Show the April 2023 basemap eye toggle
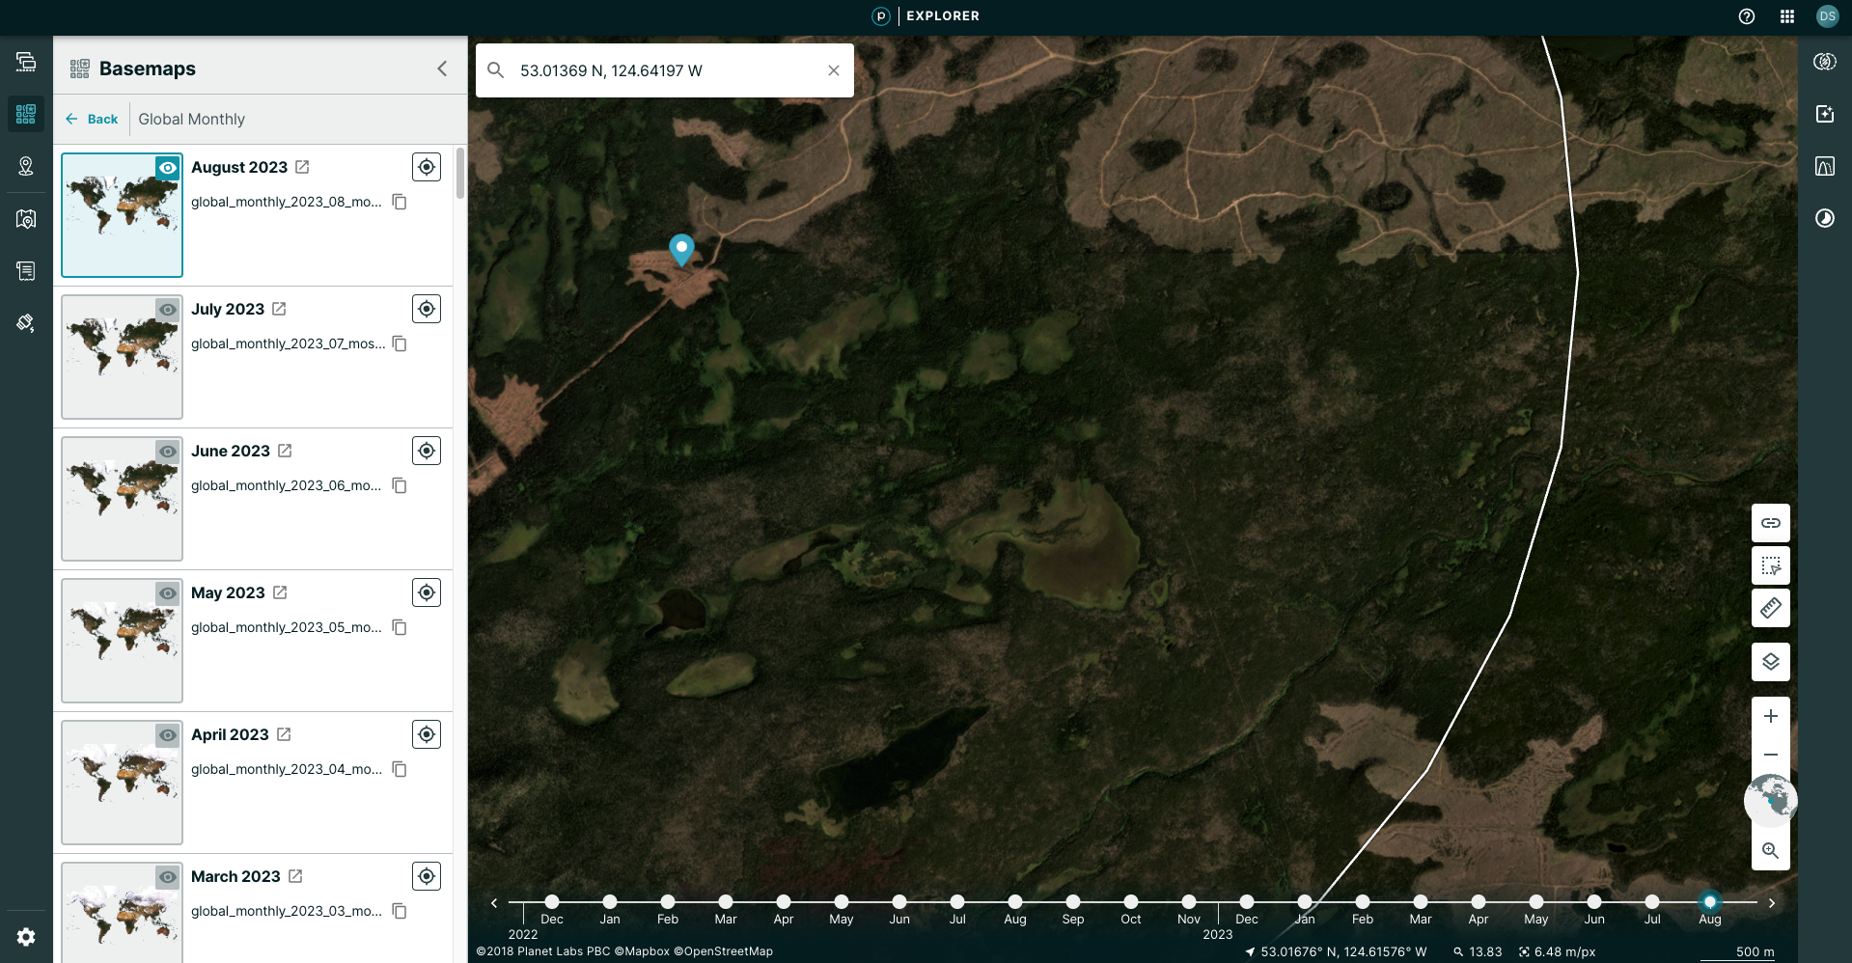1852x963 pixels. pos(168,735)
